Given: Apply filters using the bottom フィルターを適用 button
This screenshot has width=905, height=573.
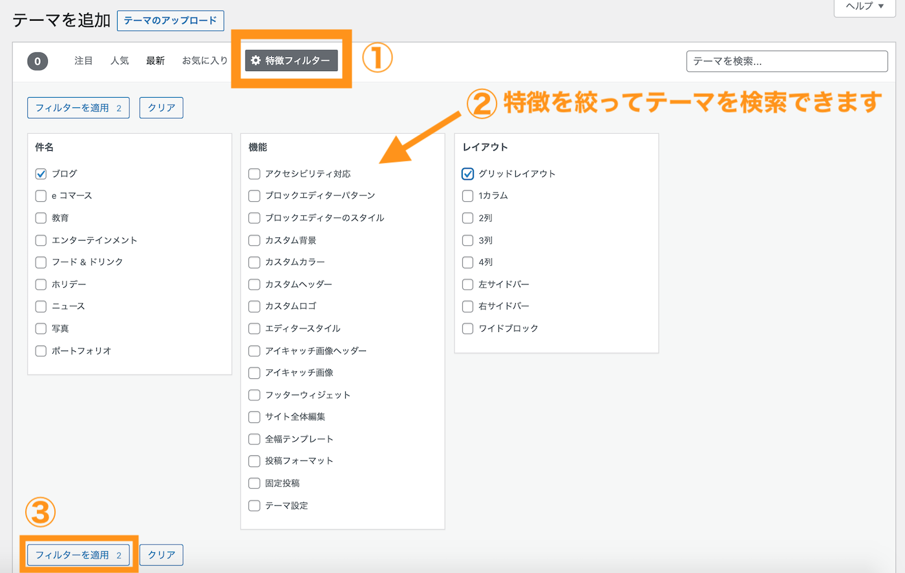Looking at the screenshot, I should pos(78,555).
